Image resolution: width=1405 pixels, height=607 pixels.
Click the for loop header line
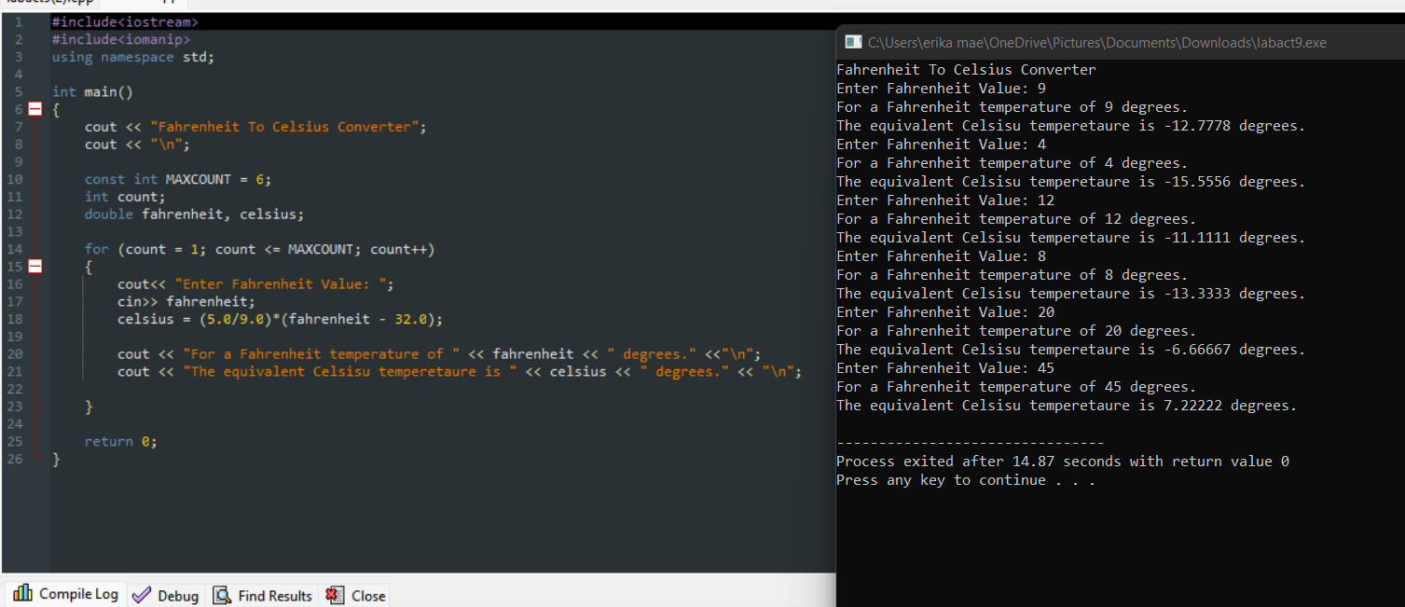259,249
